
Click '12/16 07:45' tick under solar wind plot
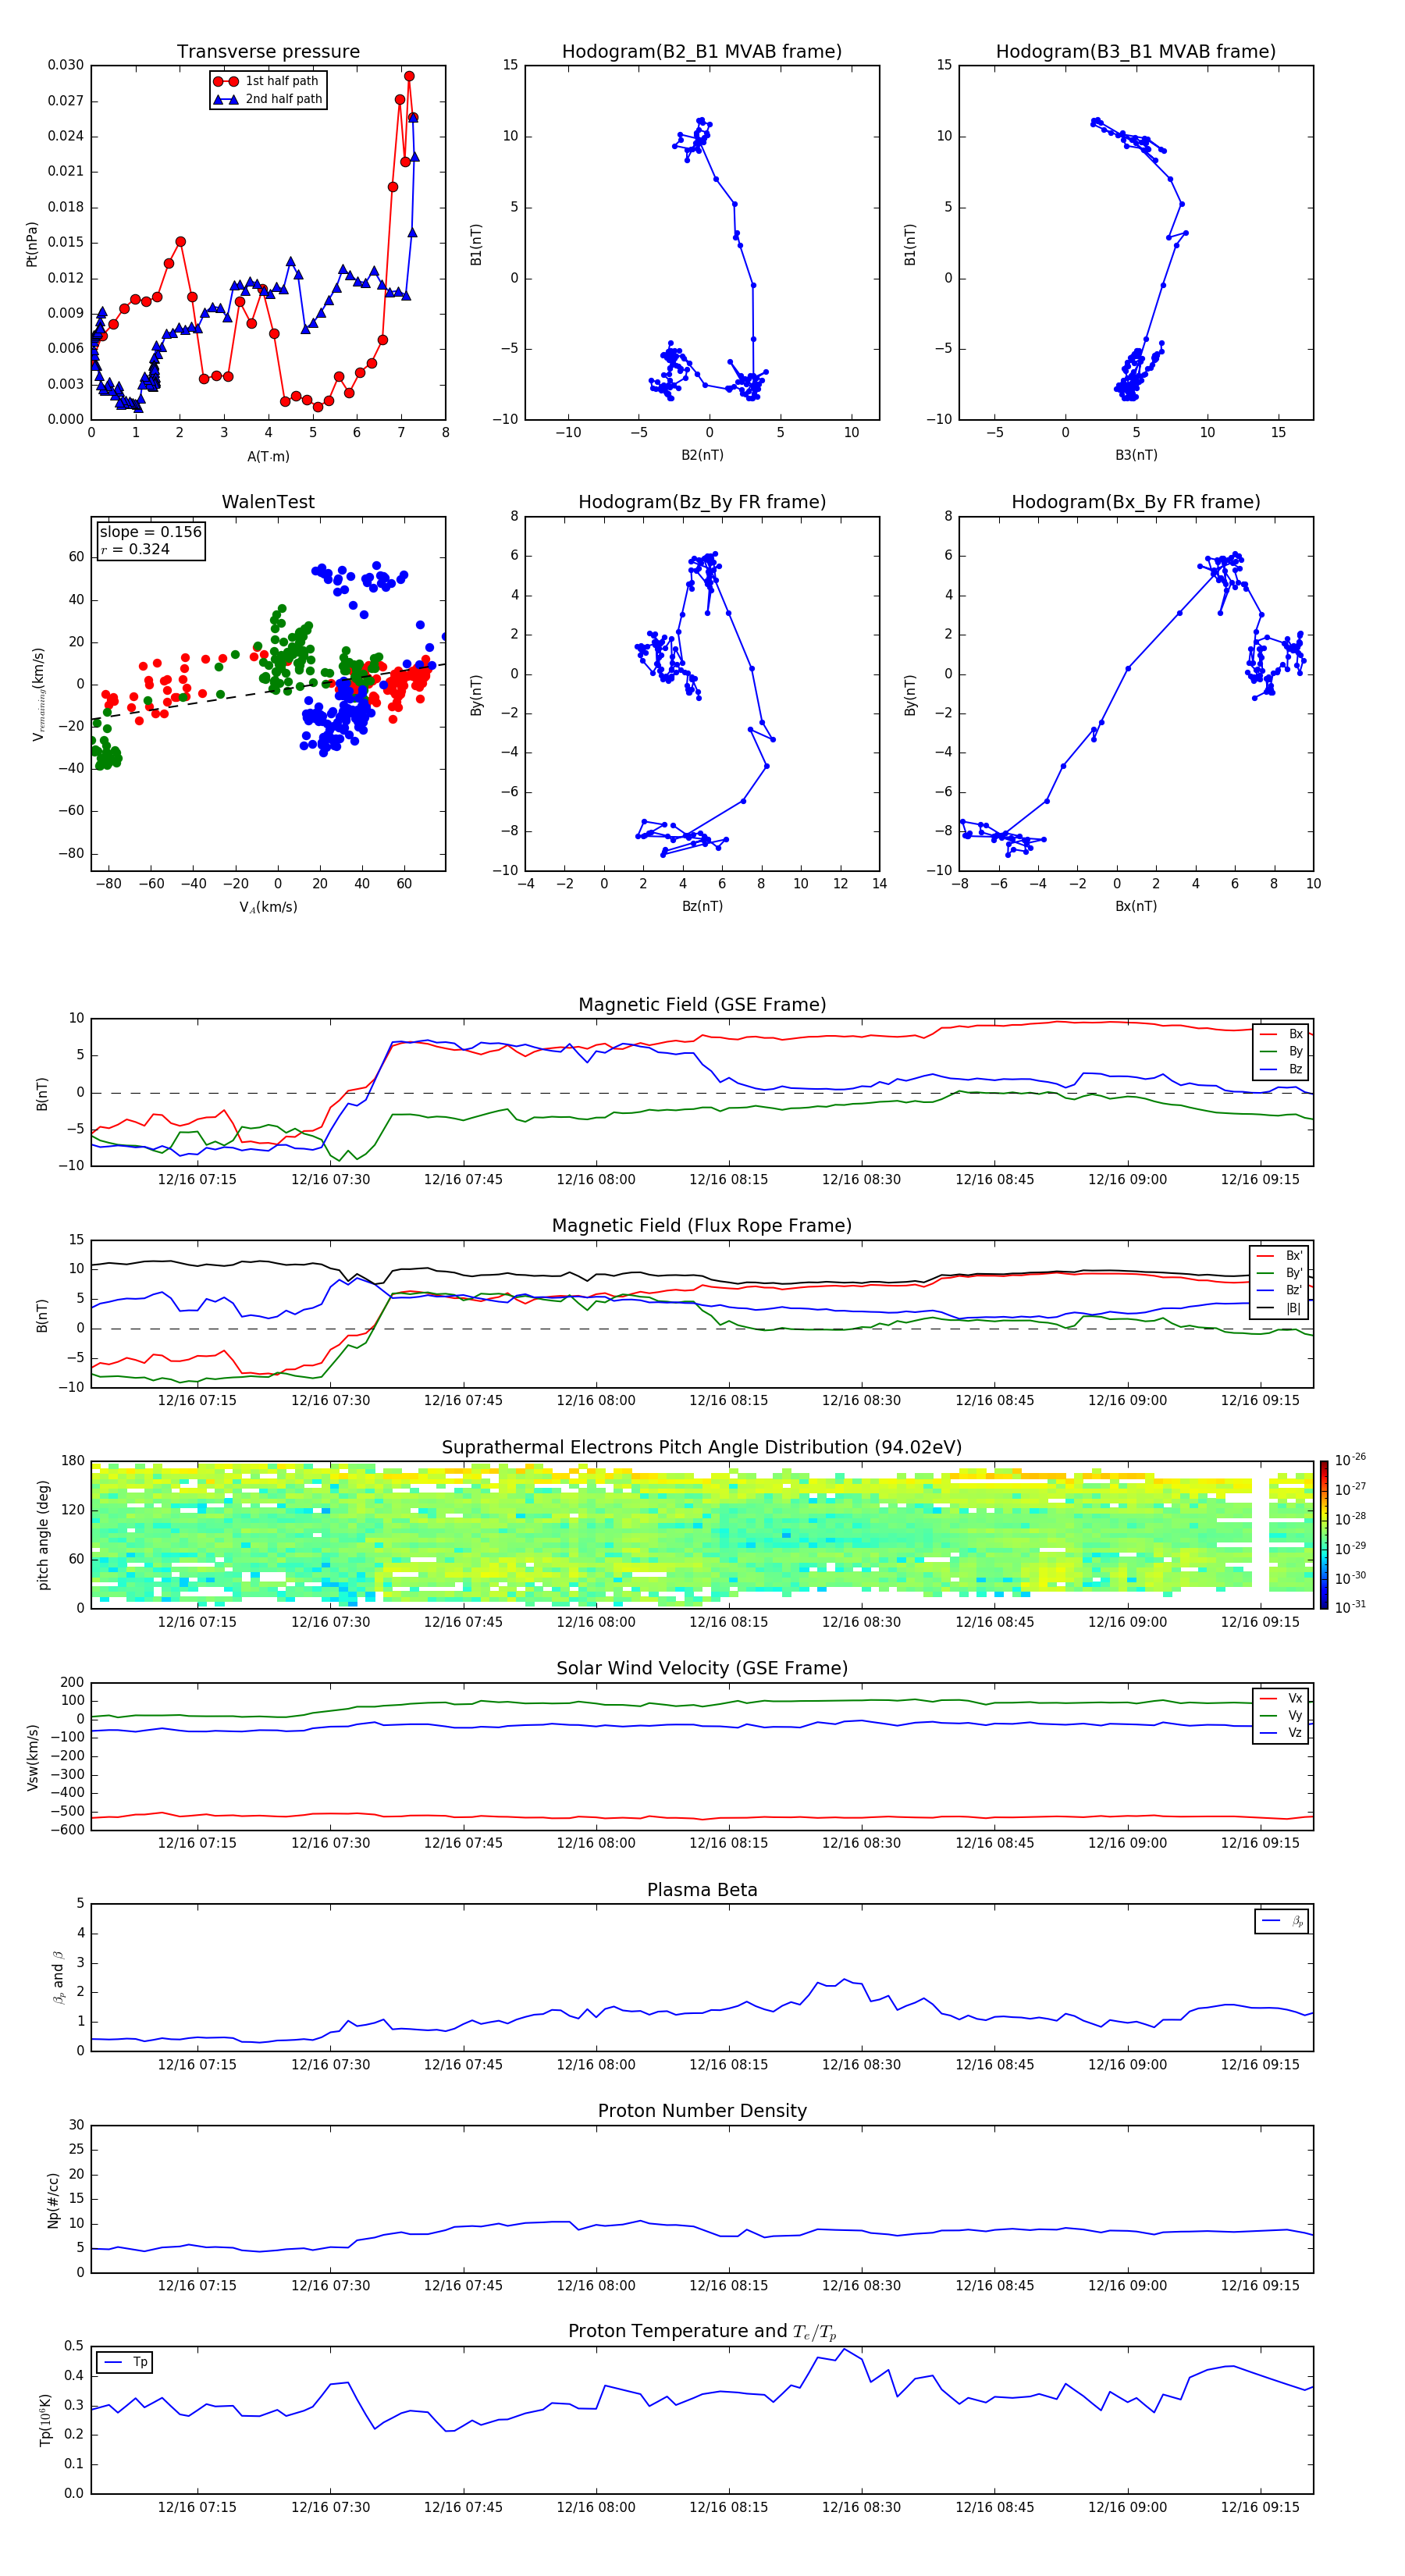tap(463, 1843)
